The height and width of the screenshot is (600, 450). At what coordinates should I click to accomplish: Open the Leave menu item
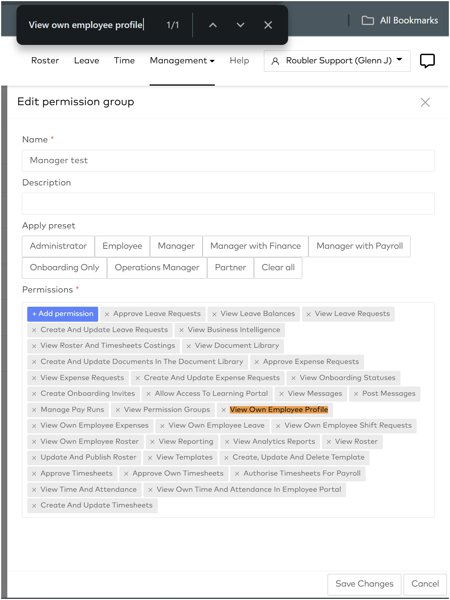[x=87, y=61]
